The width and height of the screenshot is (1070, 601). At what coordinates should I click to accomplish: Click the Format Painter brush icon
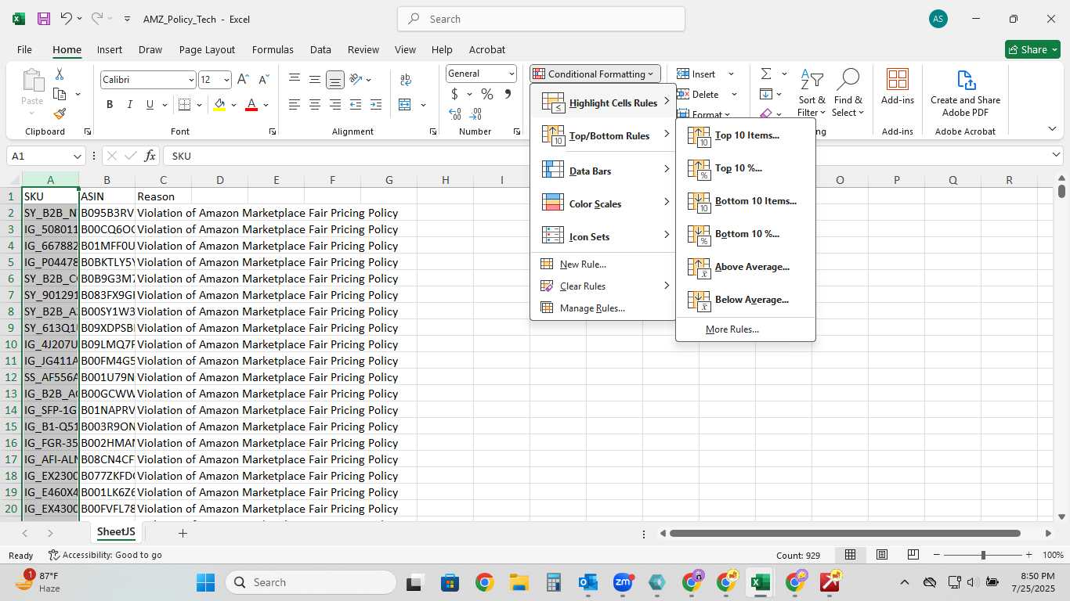click(60, 113)
